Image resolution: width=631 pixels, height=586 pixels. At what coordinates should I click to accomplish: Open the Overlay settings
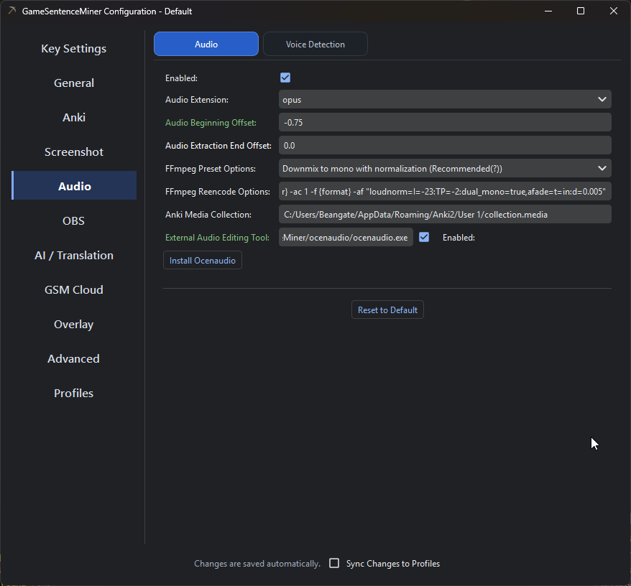[73, 324]
